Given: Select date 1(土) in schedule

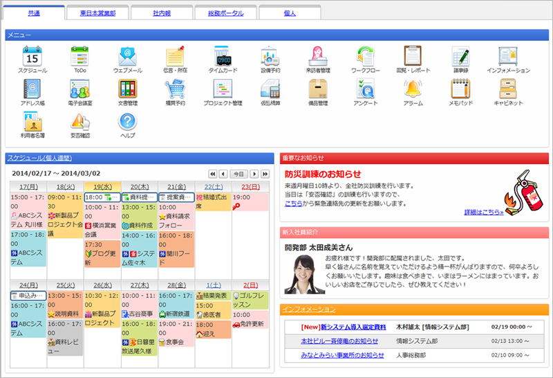Looking at the screenshot, I should click(214, 285).
